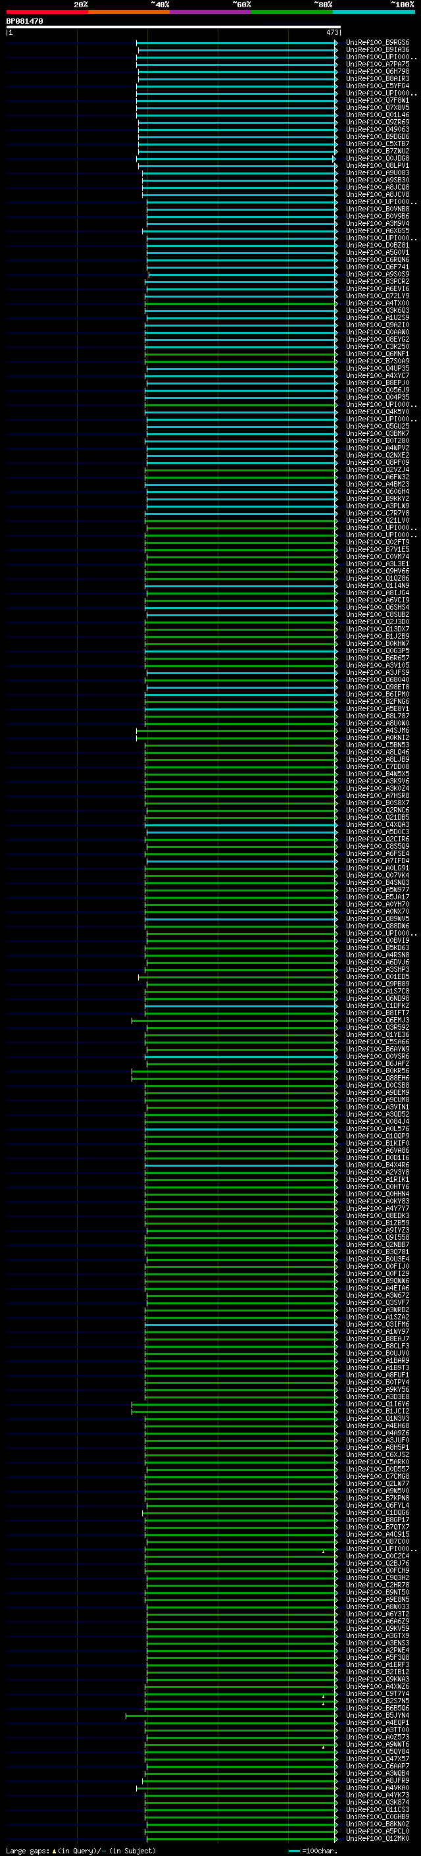Click the cyan alignment bar for UniRef100_A5D0C3
Viewport: 421px width, 1856px height.
click(x=242, y=832)
